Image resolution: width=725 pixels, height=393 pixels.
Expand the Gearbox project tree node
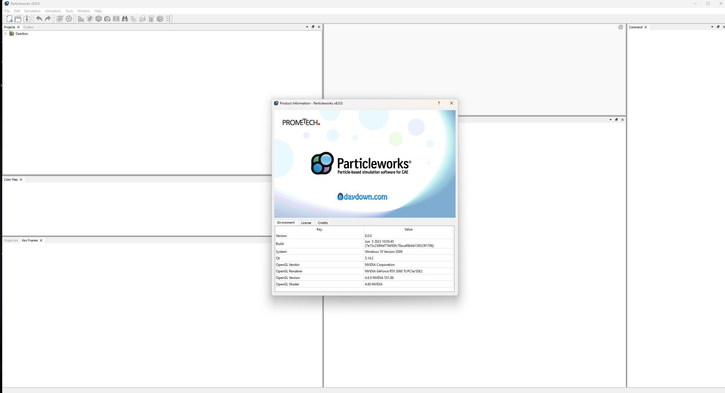click(x=5, y=33)
